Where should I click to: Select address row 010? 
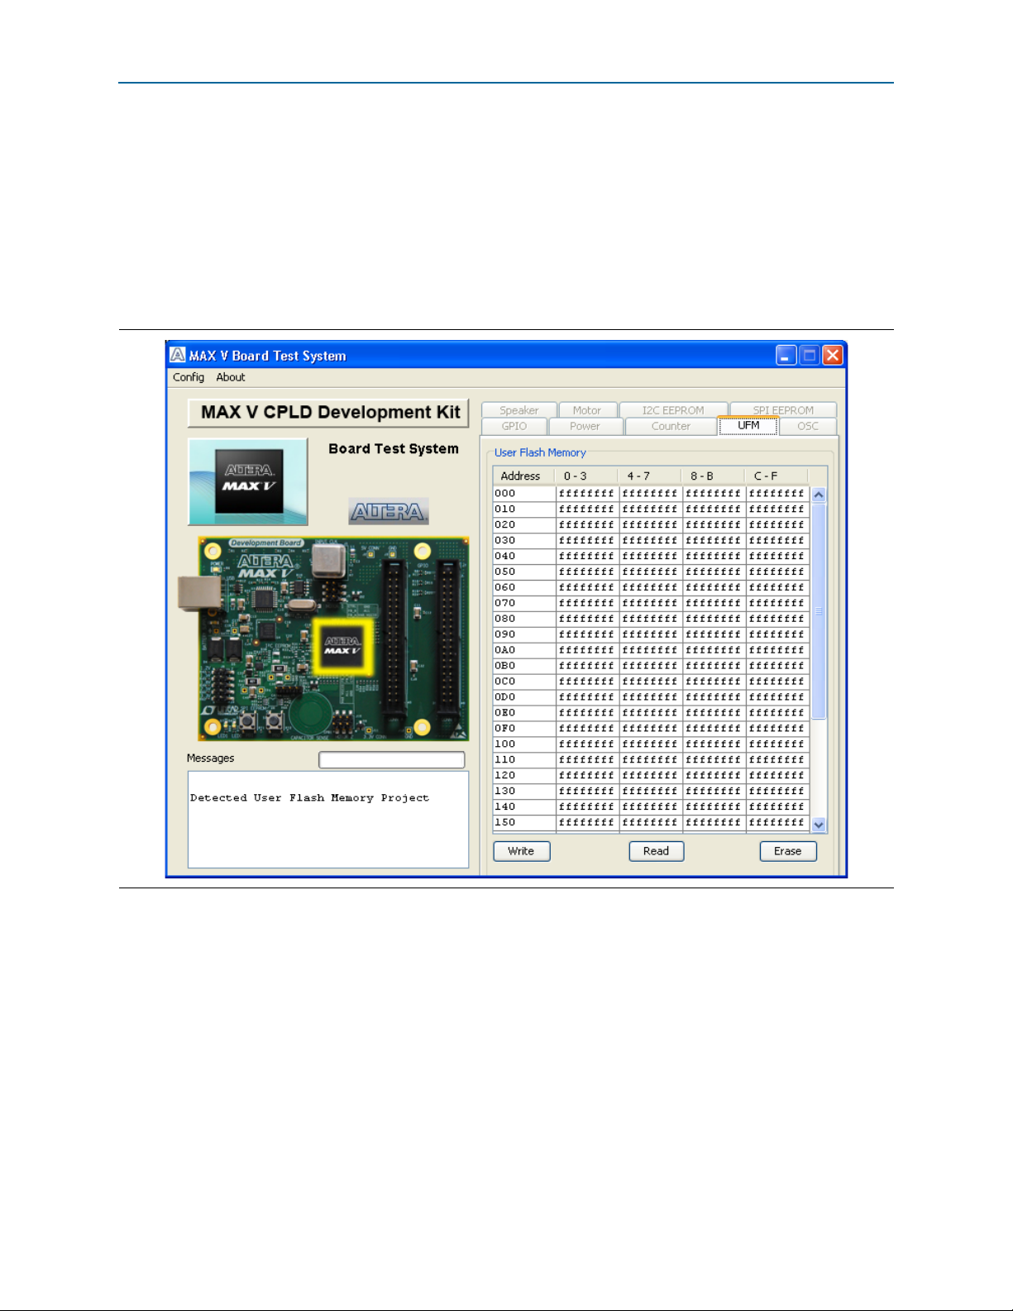click(x=652, y=510)
